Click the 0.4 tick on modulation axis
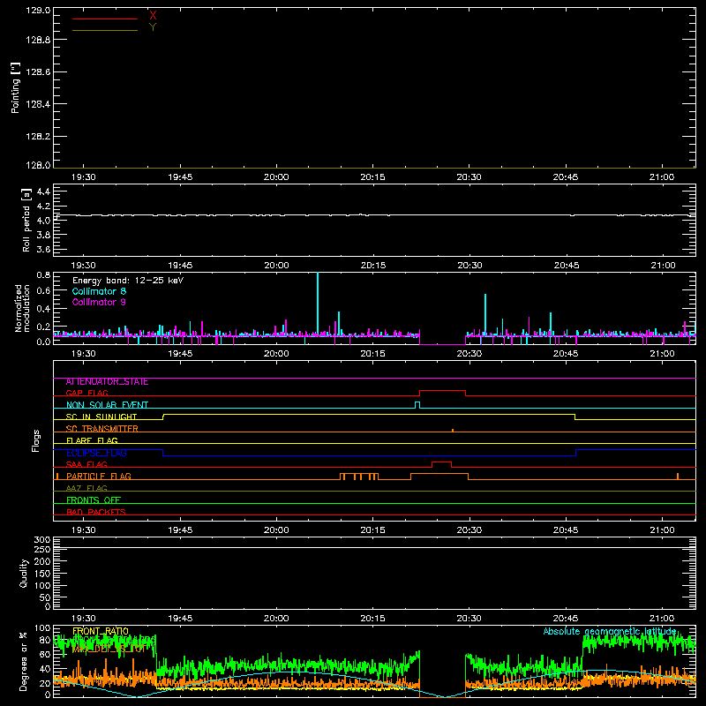Viewport: 706px width, 706px height. [x=43, y=309]
